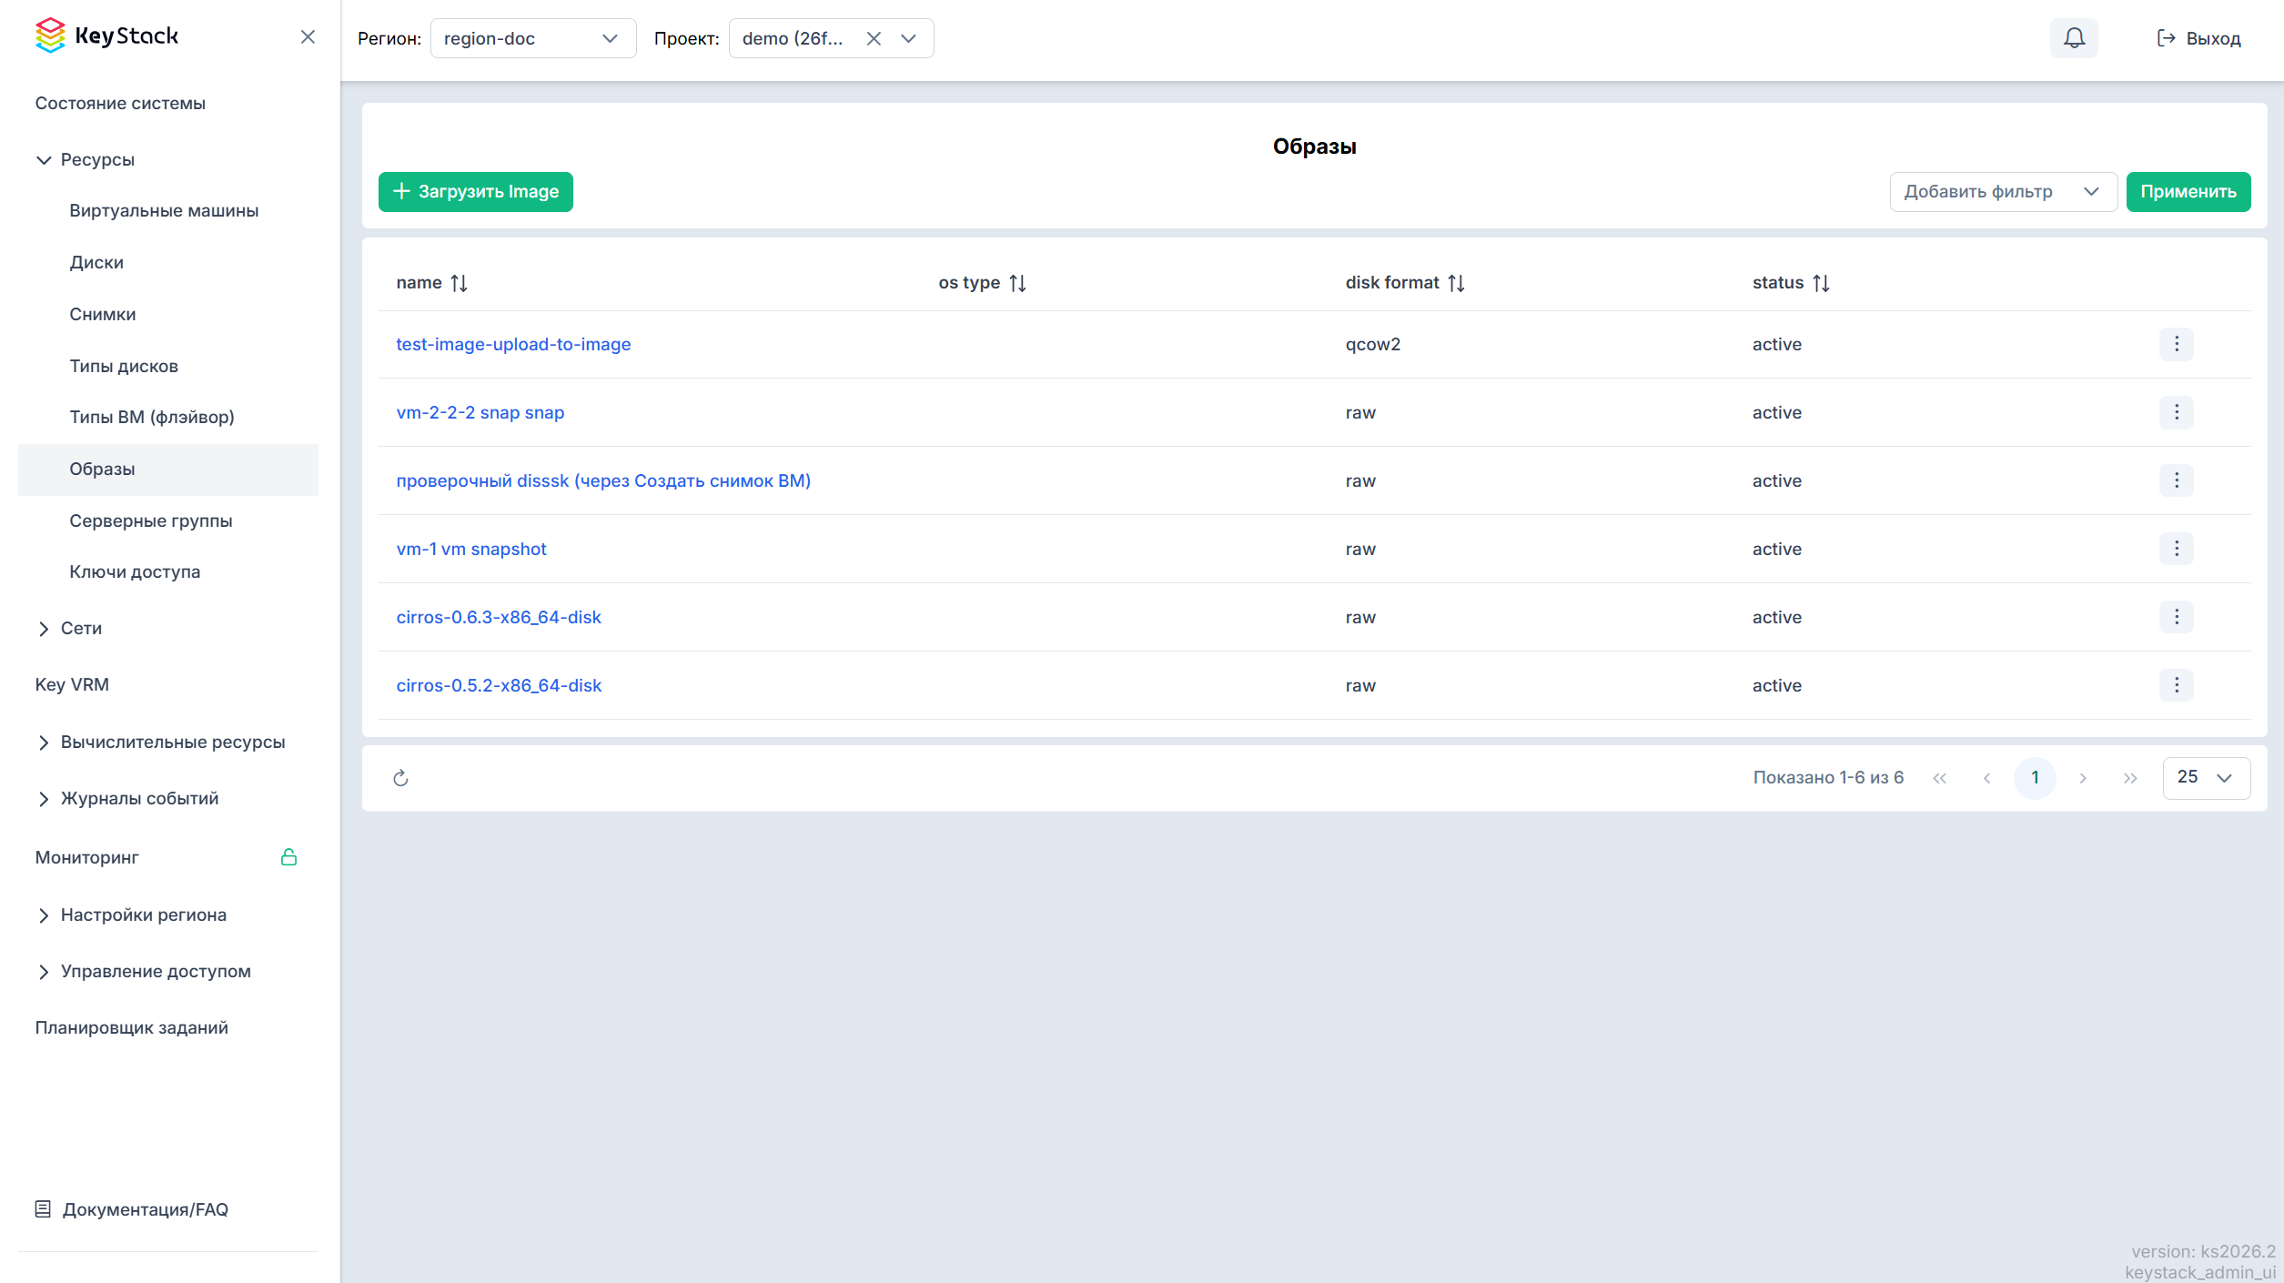Viewport: 2284px width, 1283px height.
Task: Open vm-2-2-2 snap snap image
Action: (480, 412)
